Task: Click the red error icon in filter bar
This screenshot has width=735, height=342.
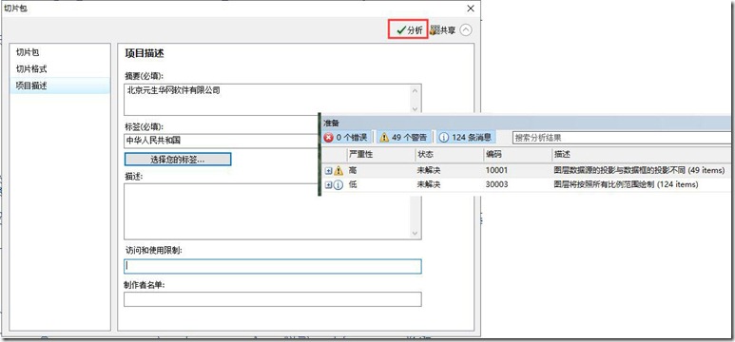Action: pyautogui.click(x=329, y=137)
